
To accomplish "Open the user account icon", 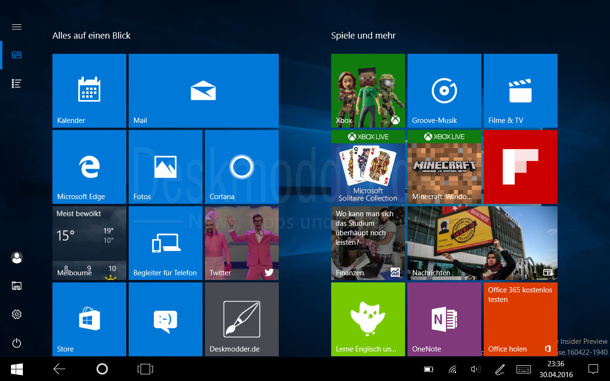I will 17,258.
